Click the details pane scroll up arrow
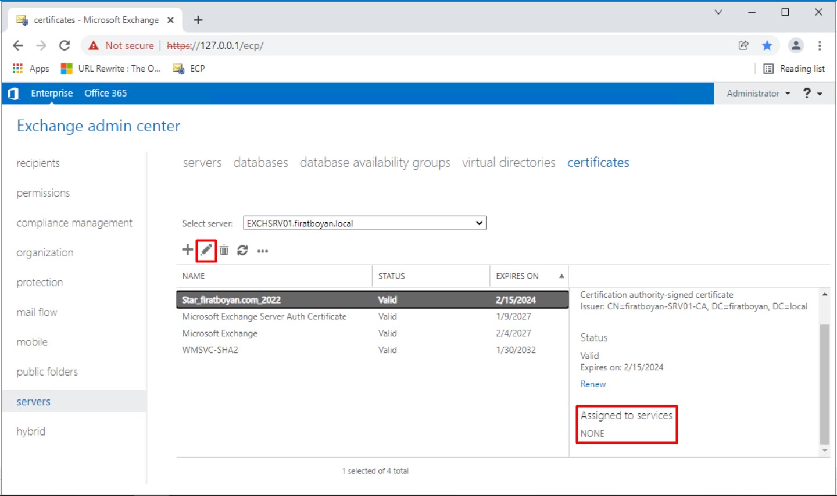 click(x=825, y=295)
